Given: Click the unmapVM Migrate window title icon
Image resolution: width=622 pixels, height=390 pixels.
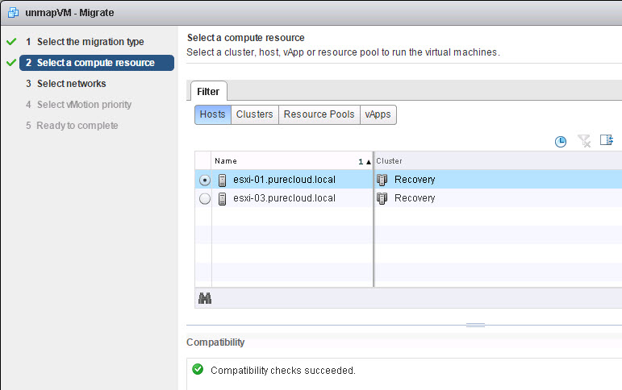Looking at the screenshot, I should tap(13, 12).
